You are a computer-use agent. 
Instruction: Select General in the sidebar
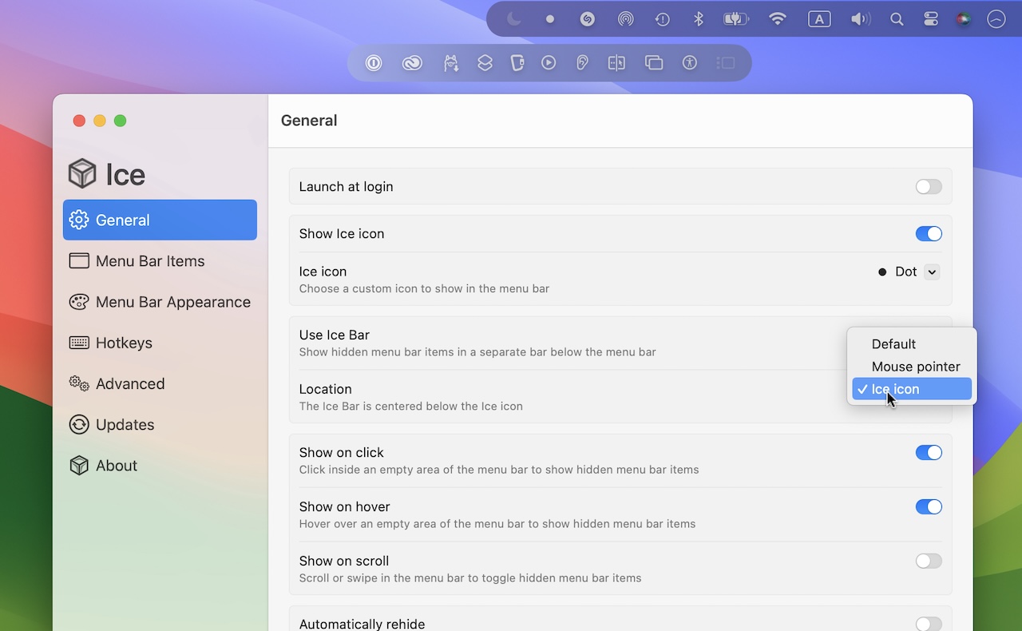[160, 220]
